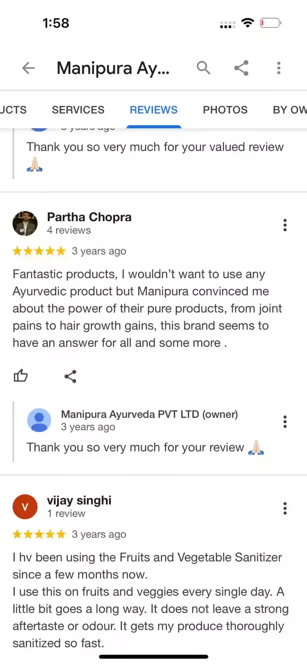Open search via magnifier icon
The height and width of the screenshot is (665, 307).
click(203, 67)
